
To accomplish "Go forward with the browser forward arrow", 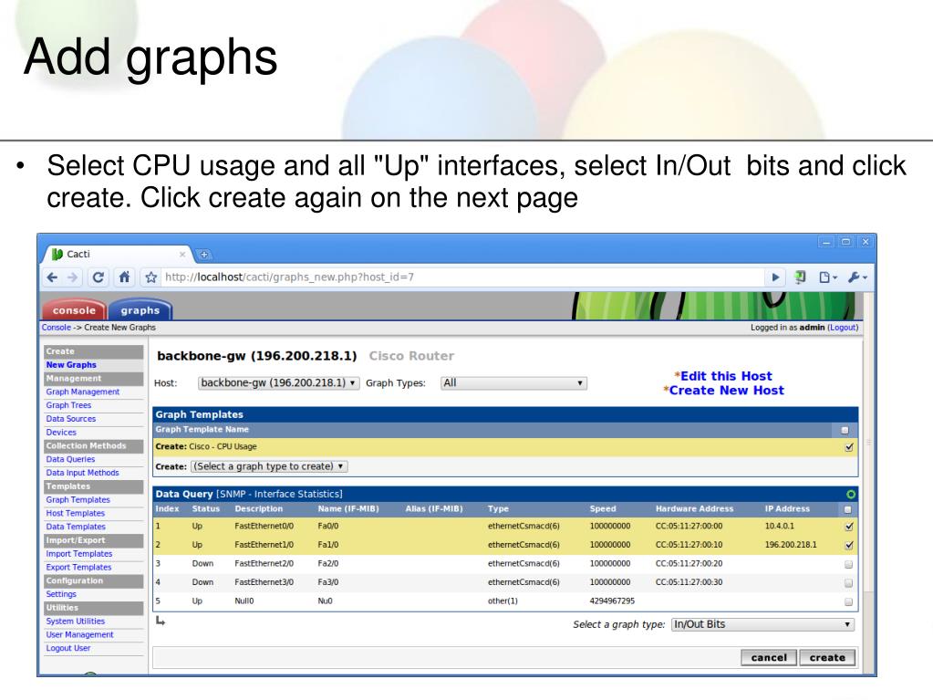I will (73, 277).
